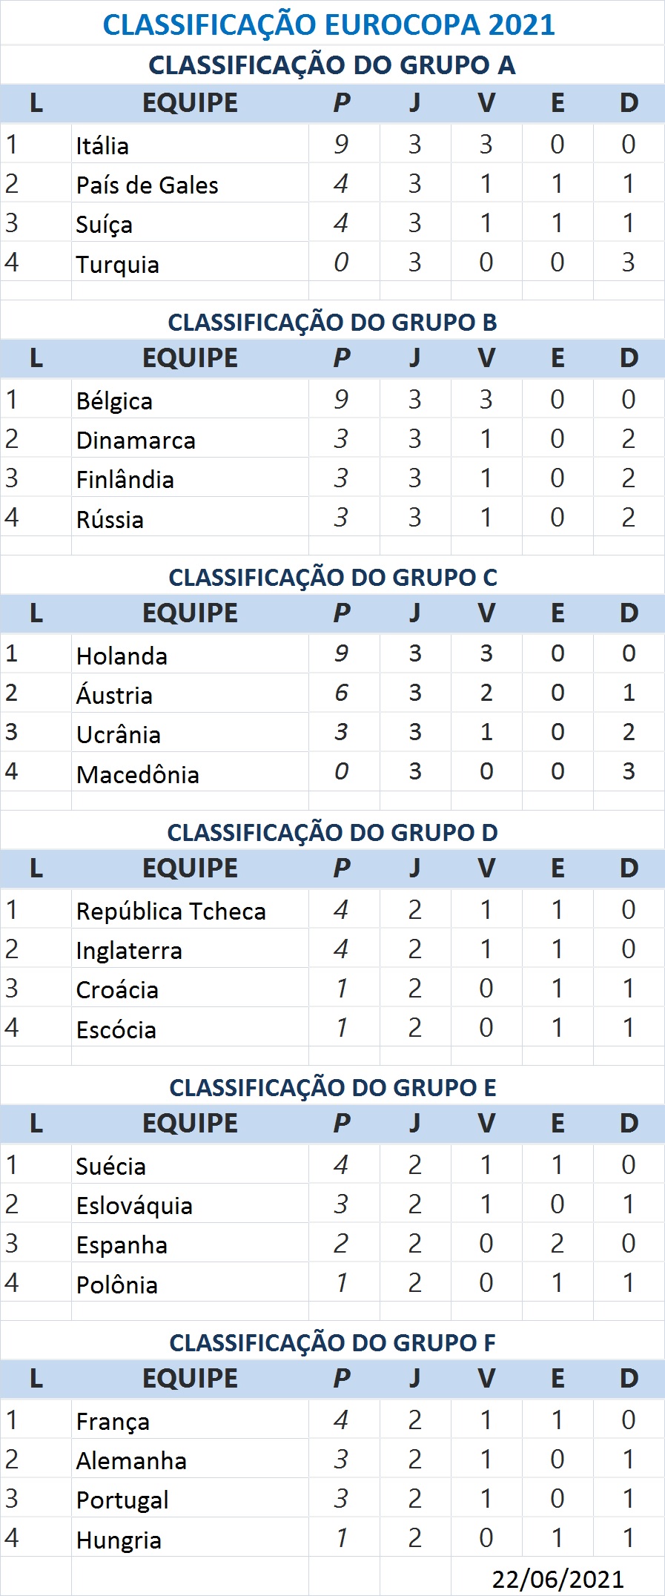Click the República Tcheca cell
Viewport: 665px width, 1596px height.
pyautogui.click(x=190, y=909)
